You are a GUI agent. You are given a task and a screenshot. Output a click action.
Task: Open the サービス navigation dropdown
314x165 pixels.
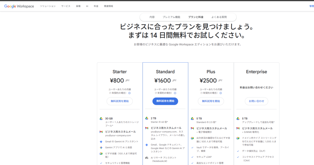coord(66,6)
